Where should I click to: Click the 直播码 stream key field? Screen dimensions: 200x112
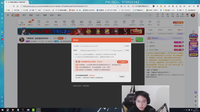[101, 50]
